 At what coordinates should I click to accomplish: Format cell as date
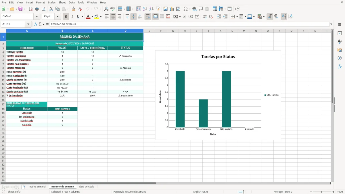(197, 17)
